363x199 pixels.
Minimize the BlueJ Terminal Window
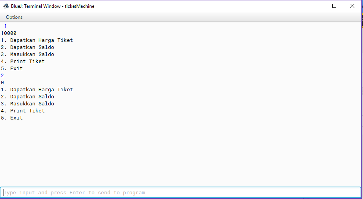[x=317, y=6]
